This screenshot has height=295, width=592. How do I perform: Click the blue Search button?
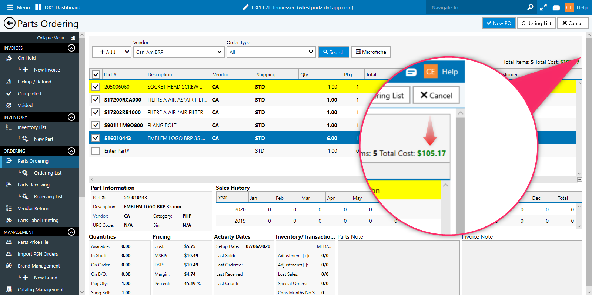tap(334, 52)
